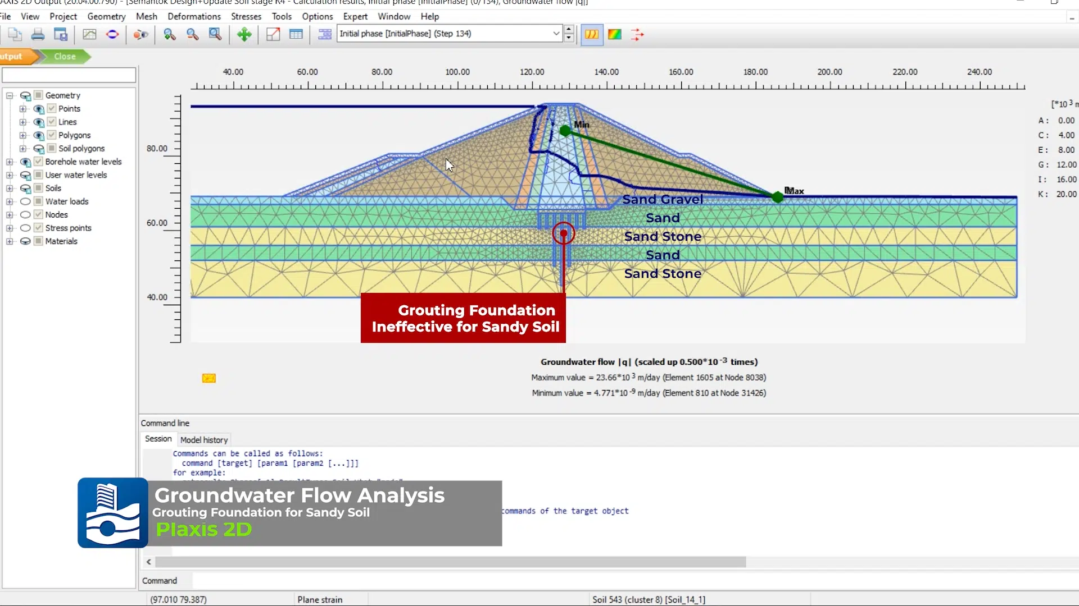1079x606 pixels.
Task: Open the calculation phase dropdown
Action: (556, 34)
